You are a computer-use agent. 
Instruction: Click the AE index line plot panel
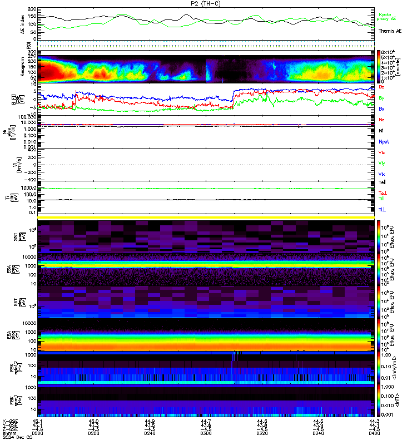click(x=206, y=24)
